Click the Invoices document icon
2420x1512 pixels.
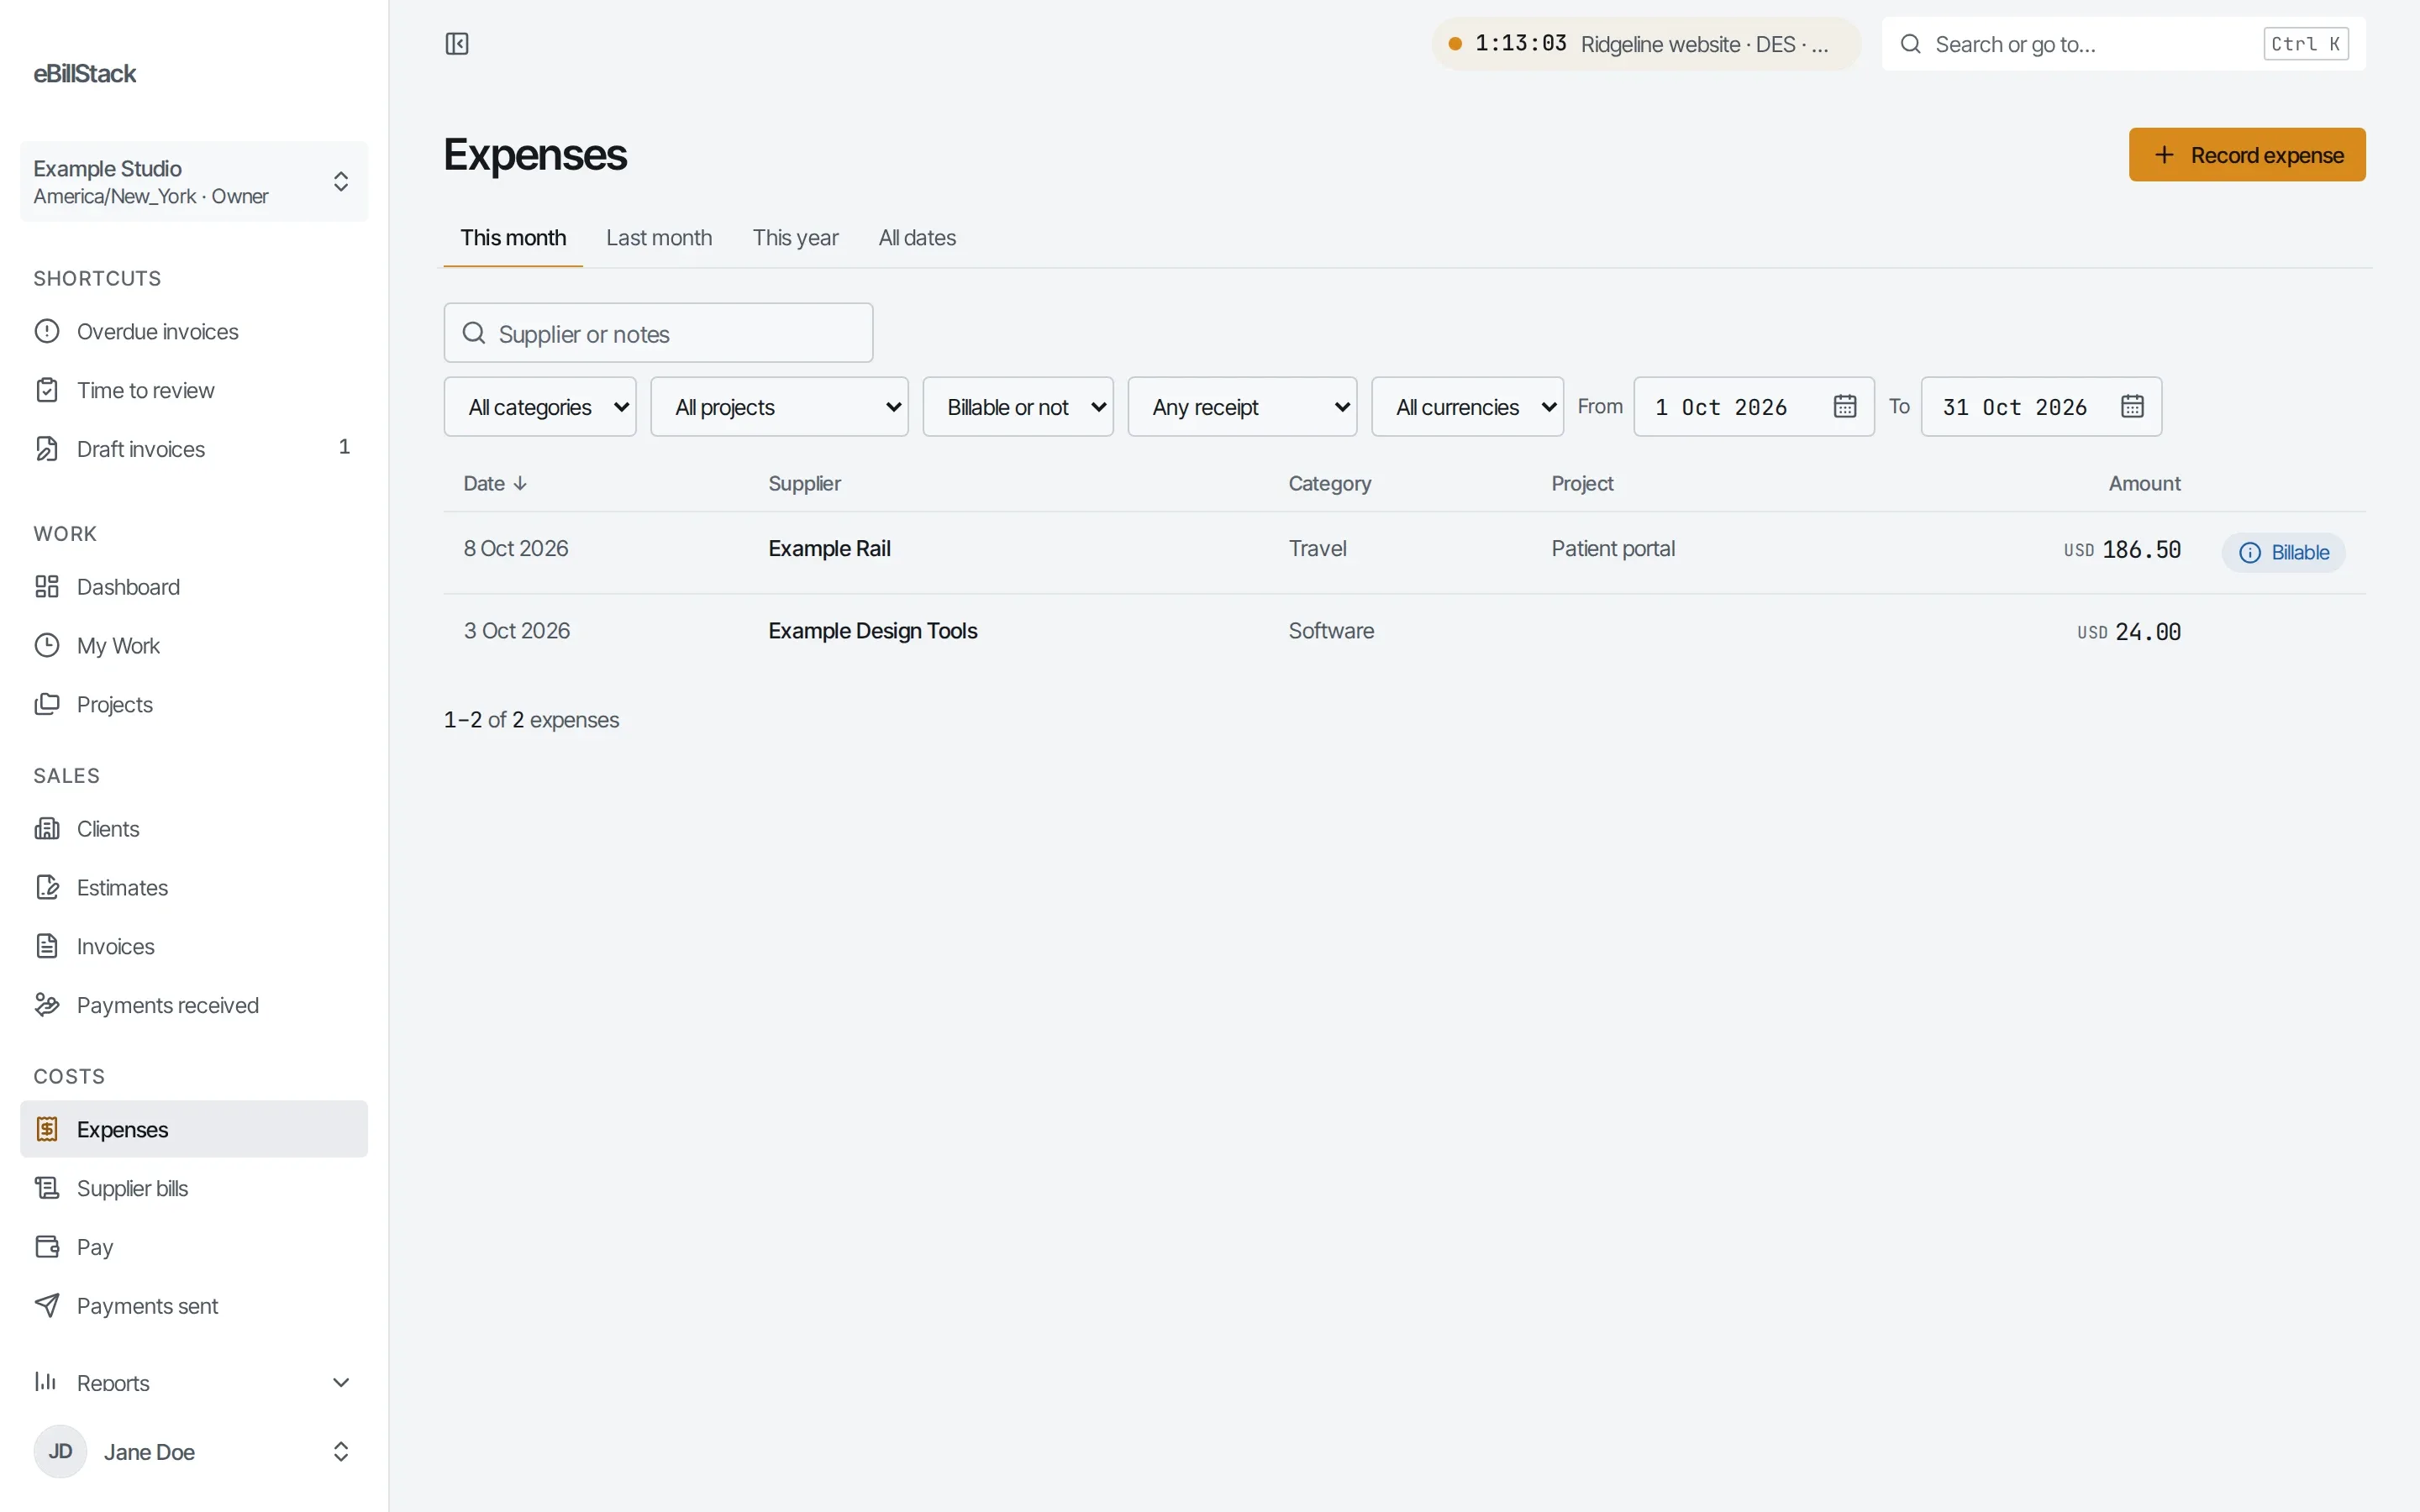click(47, 946)
